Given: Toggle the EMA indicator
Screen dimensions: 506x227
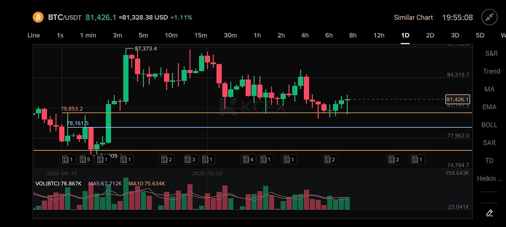Looking at the screenshot, I should click(x=489, y=107).
